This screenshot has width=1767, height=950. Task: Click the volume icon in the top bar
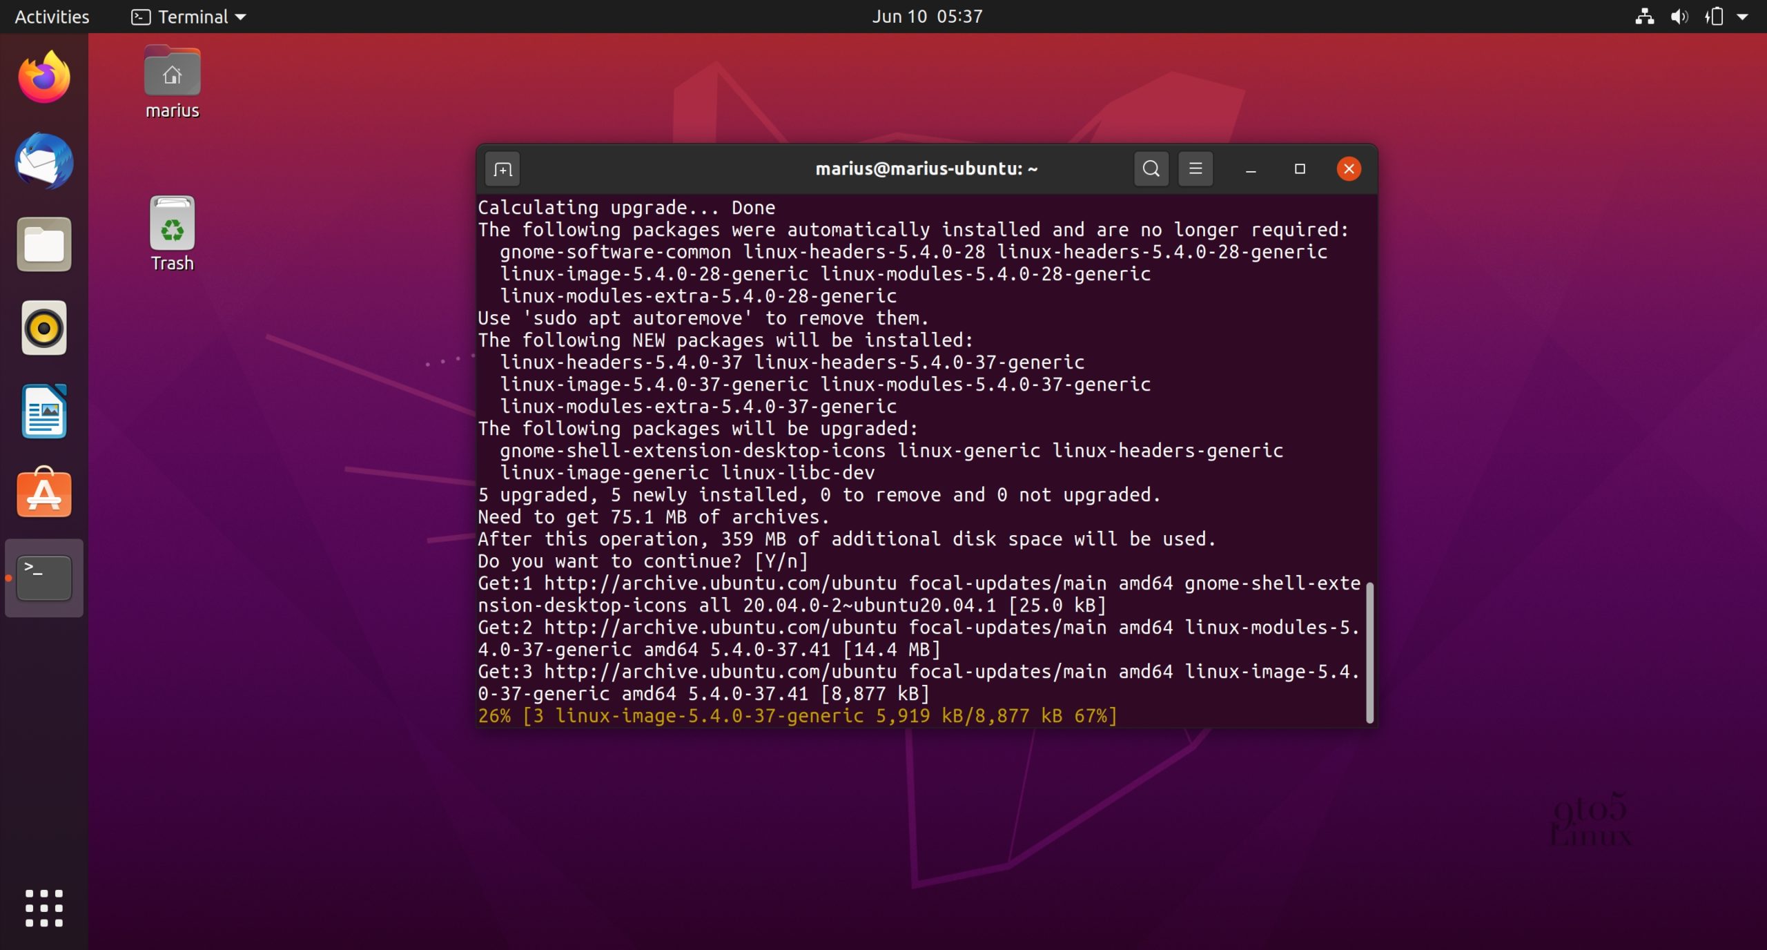(x=1679, y=17)
